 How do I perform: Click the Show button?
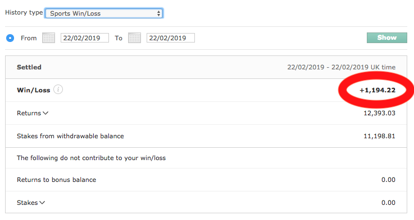[387, 38]
